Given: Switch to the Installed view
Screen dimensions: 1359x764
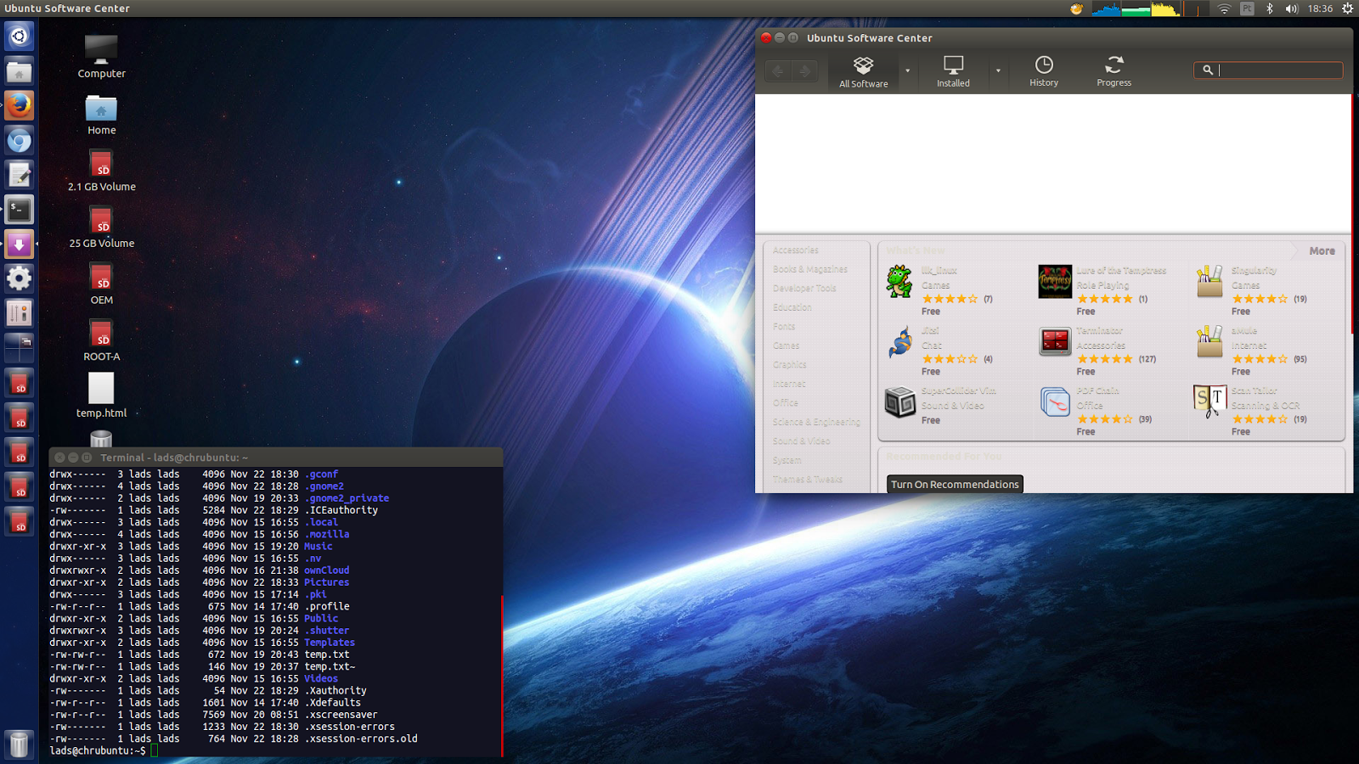Looking at the screenshot, I should point(953,71).
